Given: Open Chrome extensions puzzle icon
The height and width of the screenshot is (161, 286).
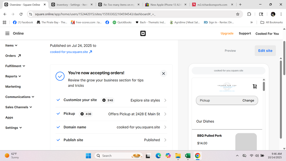Looking at the screenshot, I should pos(249,14).
